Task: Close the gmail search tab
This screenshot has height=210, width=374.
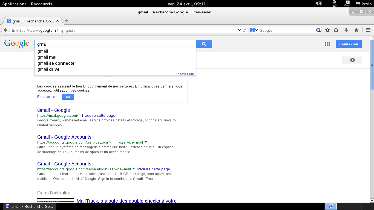Action: point(57,21)
